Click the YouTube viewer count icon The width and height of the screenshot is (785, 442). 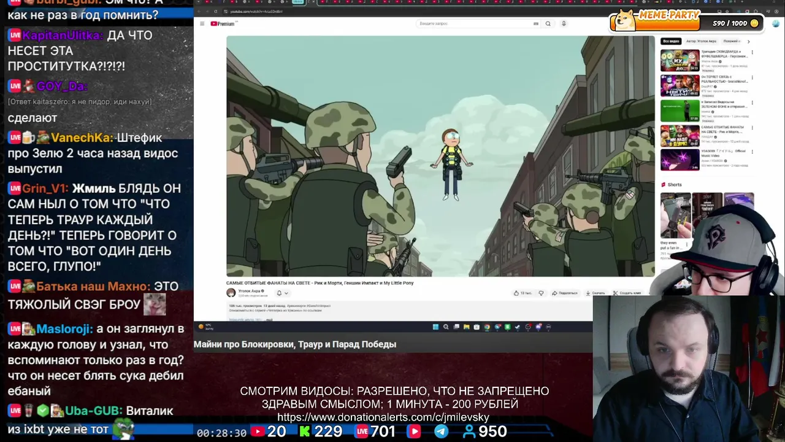pyautogui.click(x=257, y=432)
